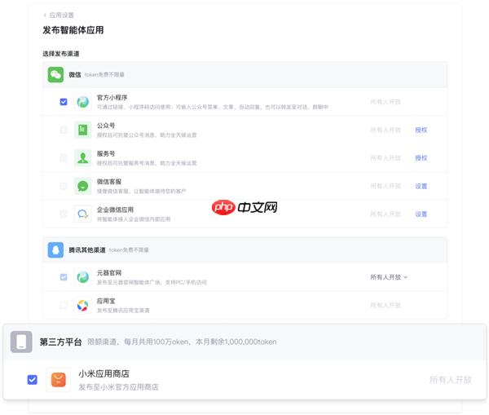Click the 企业微信应用 icon
489x415 pixels.
[82, 214]
